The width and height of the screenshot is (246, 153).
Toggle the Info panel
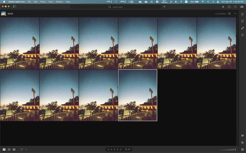click(242, 149)
